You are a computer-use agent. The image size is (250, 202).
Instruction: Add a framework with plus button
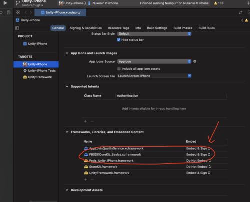point(85,179)
